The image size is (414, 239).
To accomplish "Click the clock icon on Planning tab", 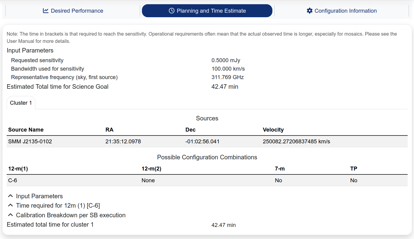I will coord(172,11).
